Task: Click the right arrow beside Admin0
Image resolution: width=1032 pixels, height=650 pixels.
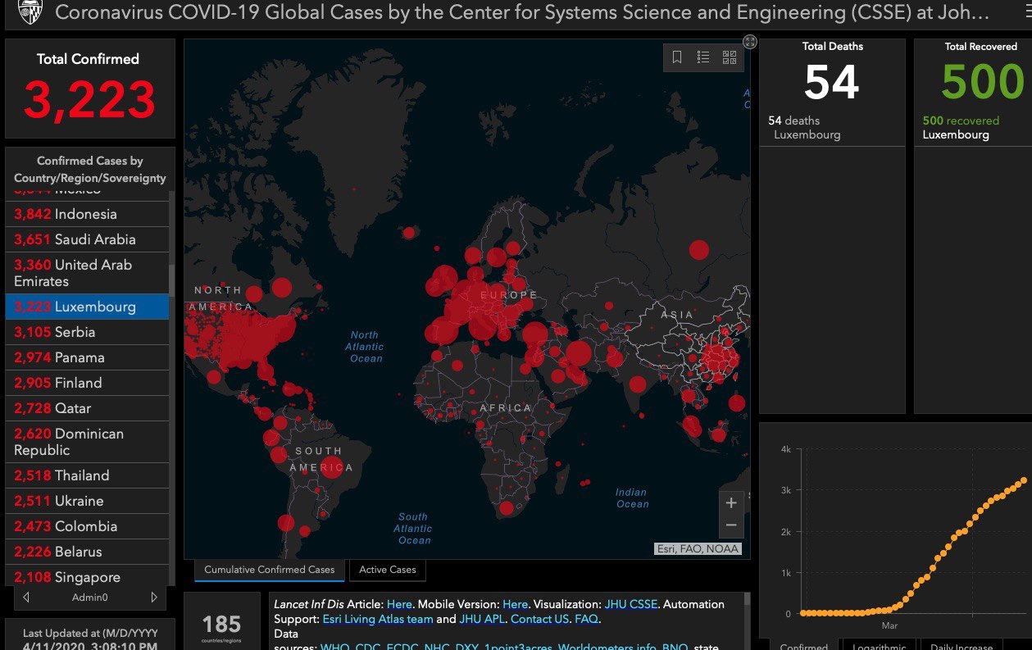Action: point(154,598)
